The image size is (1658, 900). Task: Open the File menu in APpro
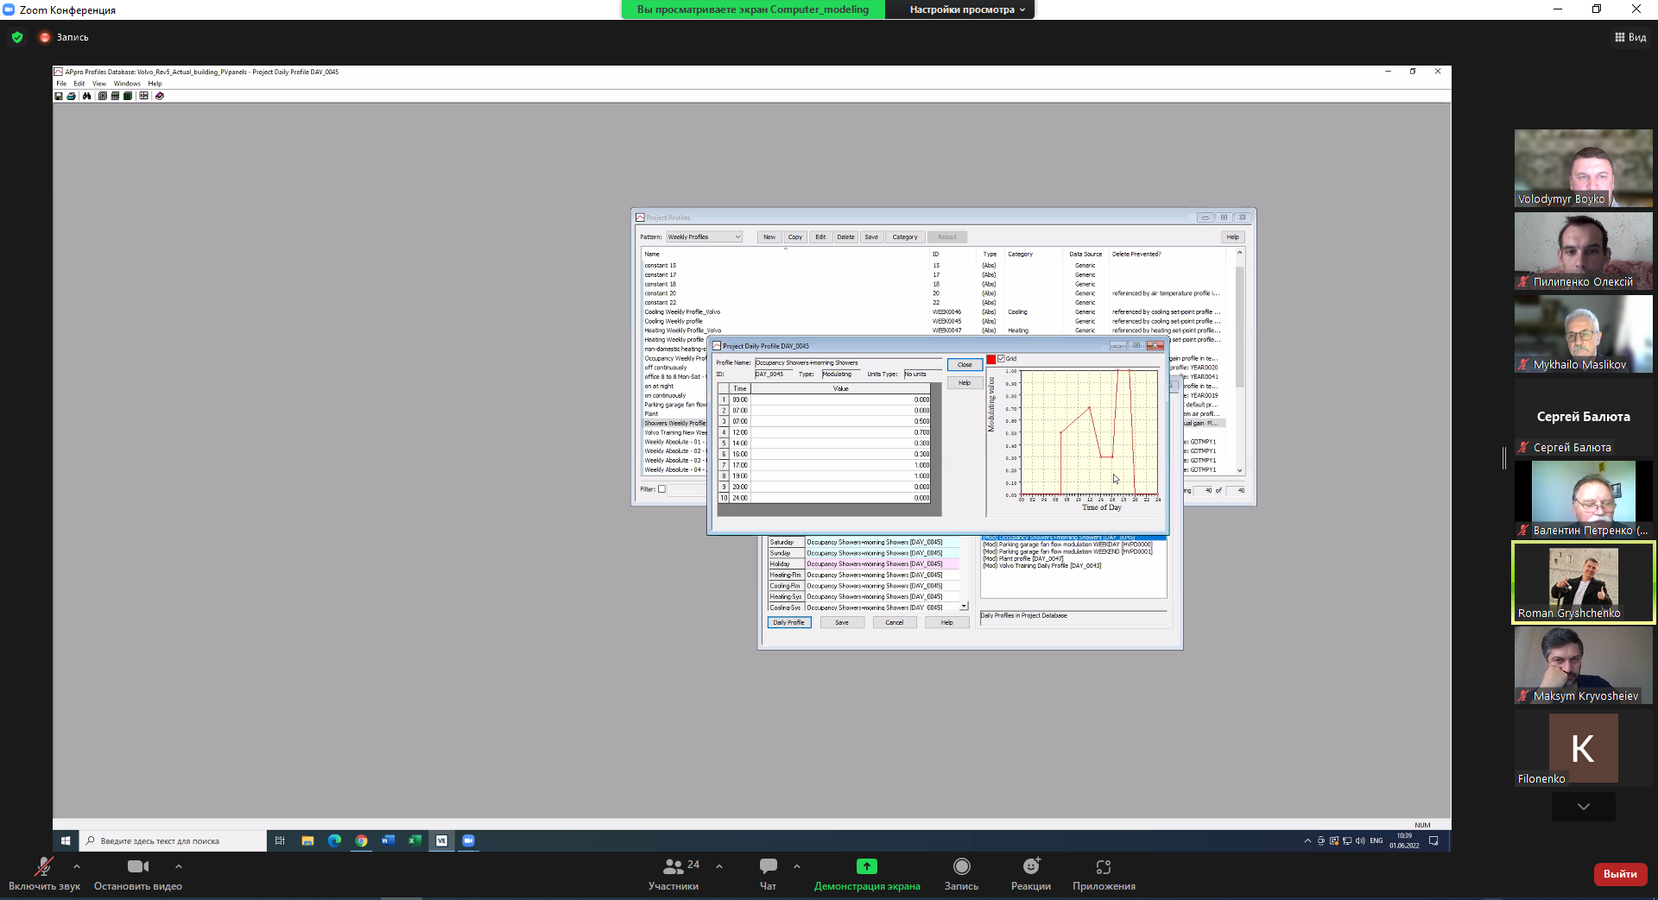pyautogui.click(x=61, y=84)
